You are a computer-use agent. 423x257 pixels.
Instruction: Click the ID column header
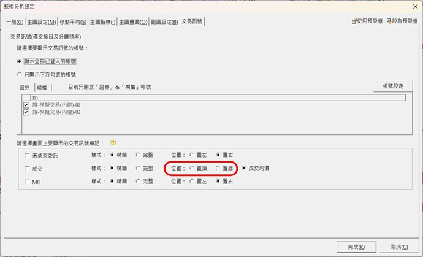218,98
